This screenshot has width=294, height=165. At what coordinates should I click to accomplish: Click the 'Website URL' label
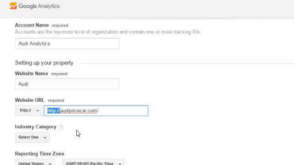(x=29, y=100)
